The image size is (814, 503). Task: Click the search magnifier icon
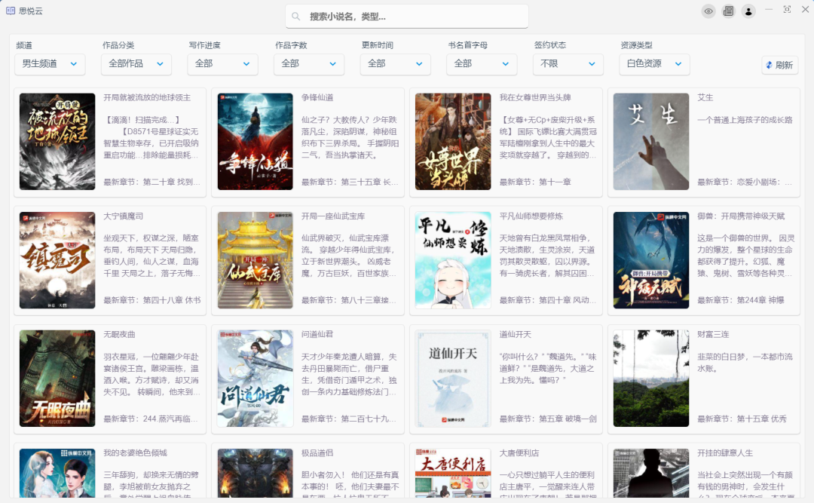(296, 17)
